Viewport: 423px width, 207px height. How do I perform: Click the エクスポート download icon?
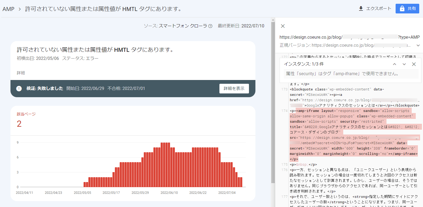(361, 9)
